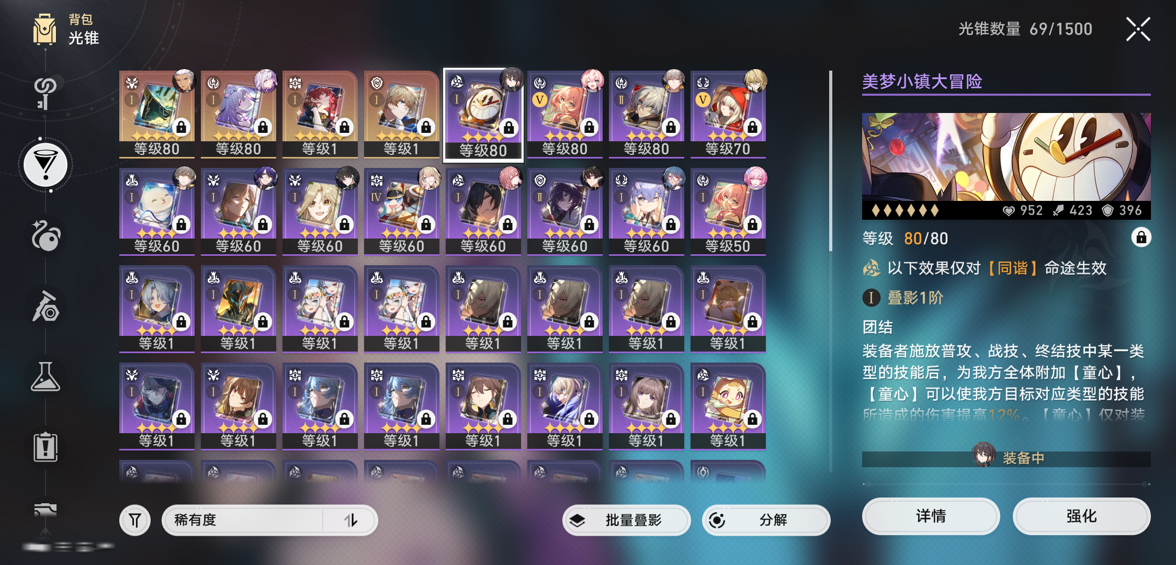The width and height of the screenshot is (1176, 565).
Task: Switch to the relics sidebar tab
Action: [x=46, y=236]
